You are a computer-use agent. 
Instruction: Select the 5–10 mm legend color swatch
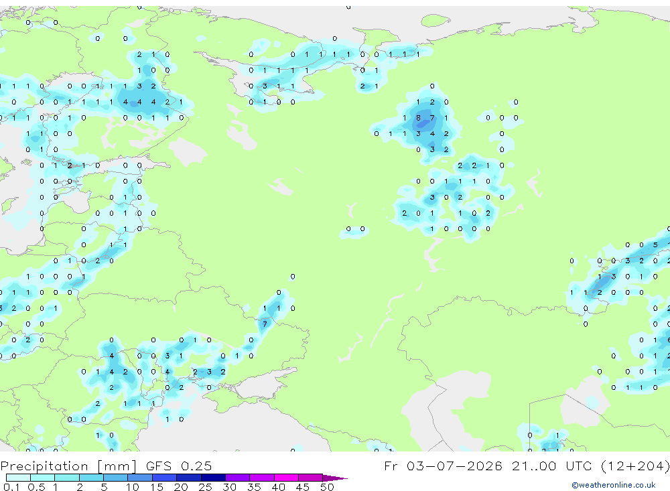click(115, 478)
